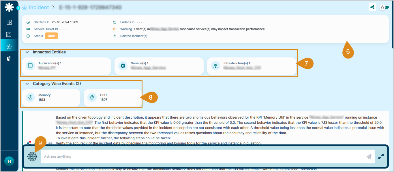The width and height of the screenshot is (394, 172).
Task: Open the Infrastructure(s) 1 card
Action: (x=251, y=66)
